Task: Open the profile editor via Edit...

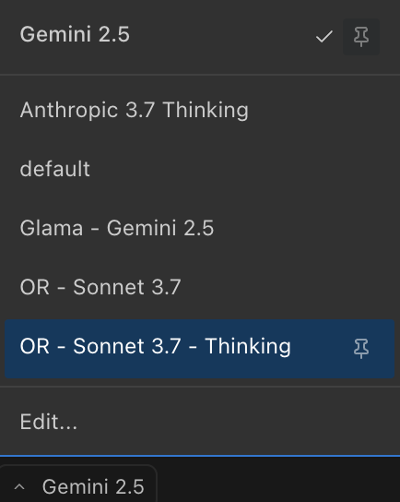Action: pyautogui.click(x=200, y=422)
